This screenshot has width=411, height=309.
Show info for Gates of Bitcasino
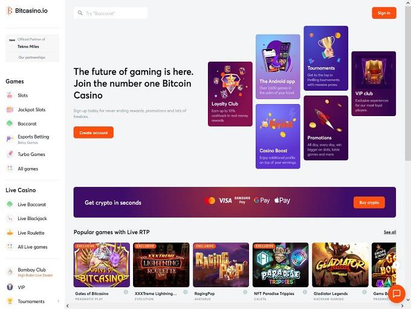point(126,292)
